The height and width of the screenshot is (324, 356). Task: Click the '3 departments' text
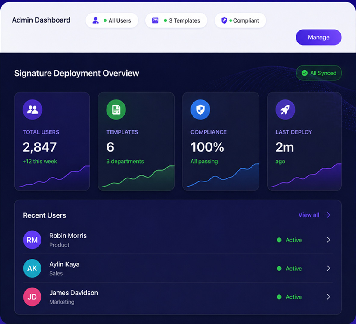click(x=125, y=162)
